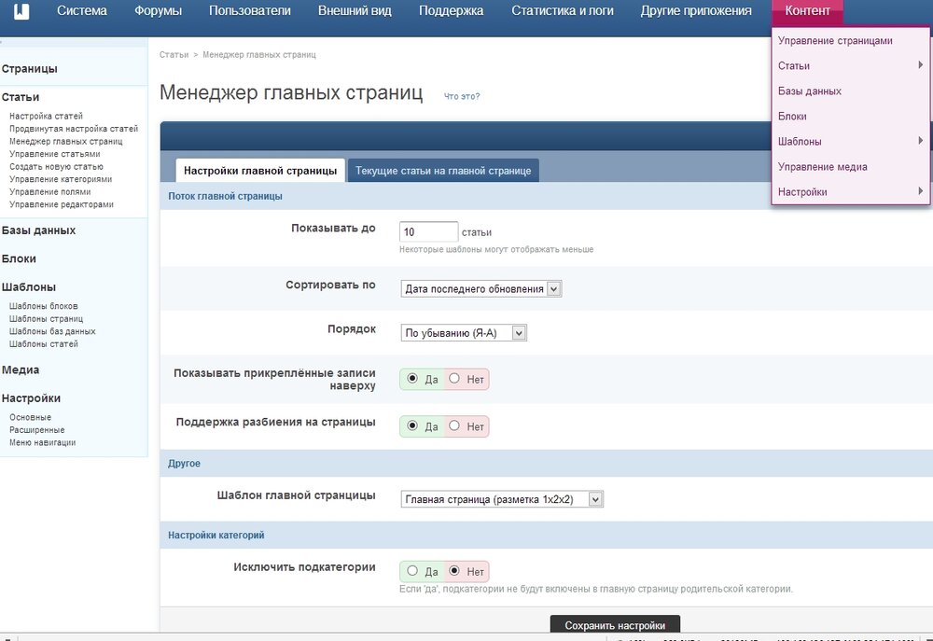Image resolution: width=933 pixels, height=641 pixels.
Task: Click the Что это? help link
Action: [x=462, y=96]
